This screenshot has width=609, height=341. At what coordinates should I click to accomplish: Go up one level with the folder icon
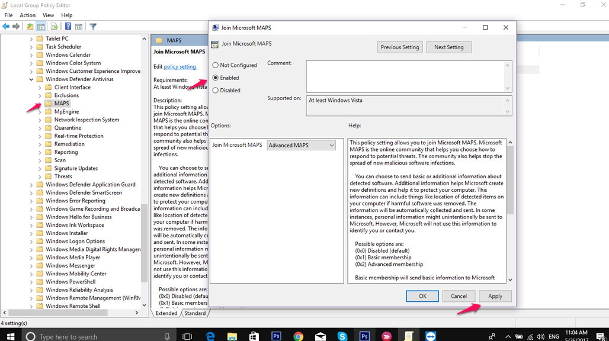30,27
